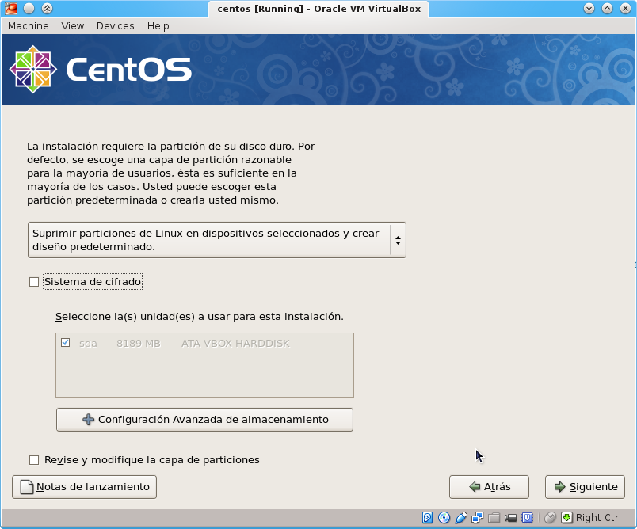Click the roll-up button in the title bar
Screen dimensions: 637x529
point(47,8)
